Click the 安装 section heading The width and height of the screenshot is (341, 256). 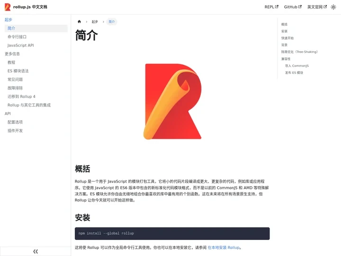coord(82,218)
